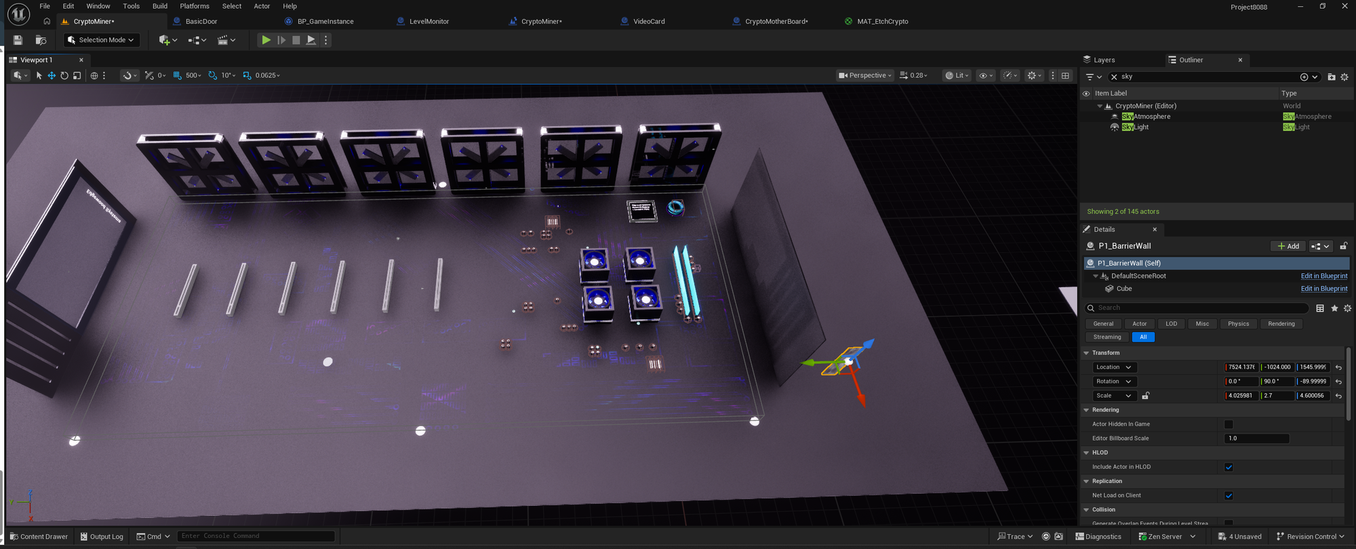Activate the Rotate tool in viewport
The width and height of the screenshot is (1356, 549).
coord(64,75)
